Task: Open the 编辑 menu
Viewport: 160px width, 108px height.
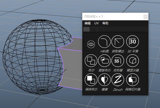Action: click(88, 23)
